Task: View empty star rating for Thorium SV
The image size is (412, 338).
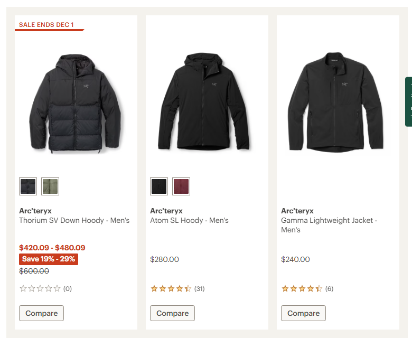Action: tap(40, 289)
